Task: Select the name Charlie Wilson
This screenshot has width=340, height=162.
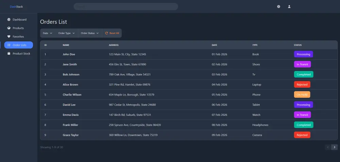Action: point(72,95)
